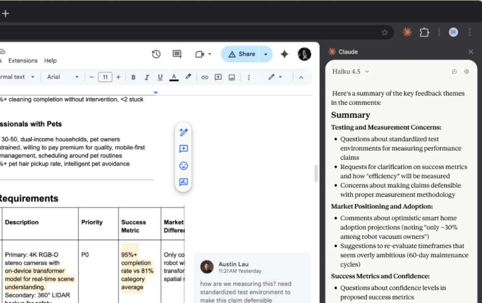Image resolution: width=482 pixels, height=303 pixels.
Task: Open Claude panel settings gear
Action: (x=467, y=71)
